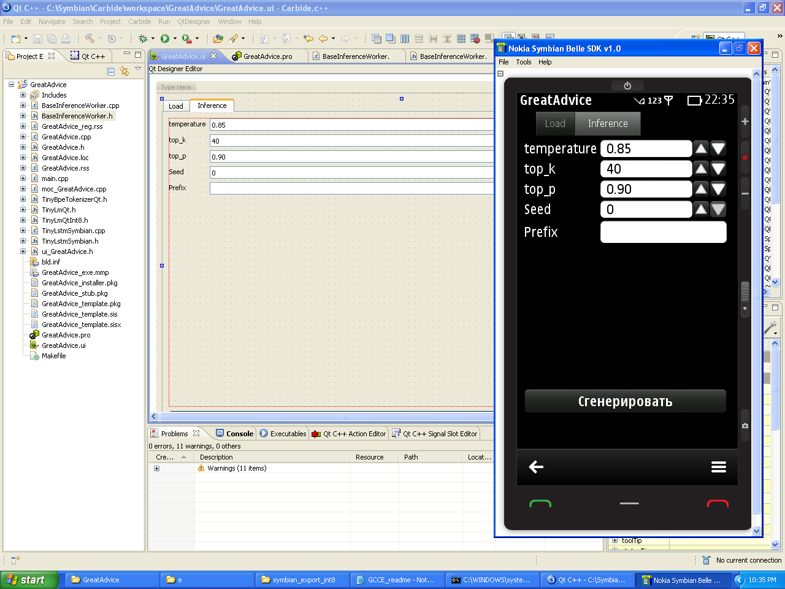Click Qt Designer lay out in grid icon

tap(461, 39)
